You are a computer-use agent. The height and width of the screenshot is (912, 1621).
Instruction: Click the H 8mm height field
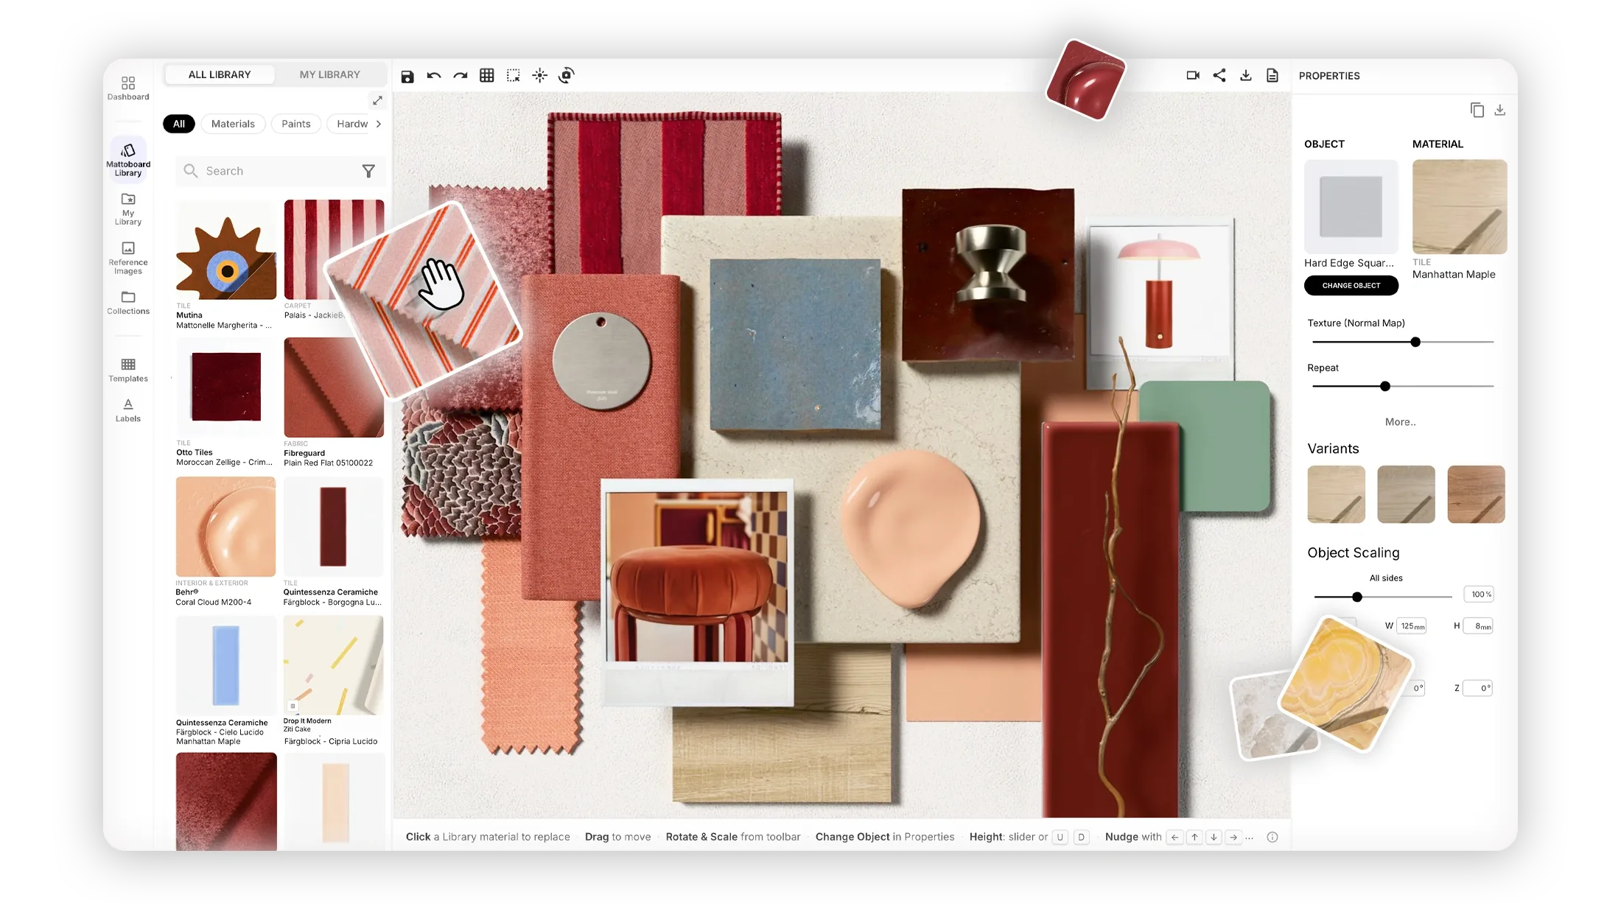click(x=1479, y=626)
